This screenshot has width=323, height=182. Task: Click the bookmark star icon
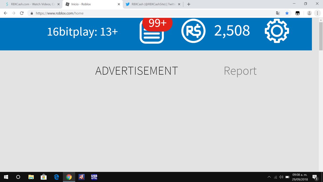[x=287, y=13]
